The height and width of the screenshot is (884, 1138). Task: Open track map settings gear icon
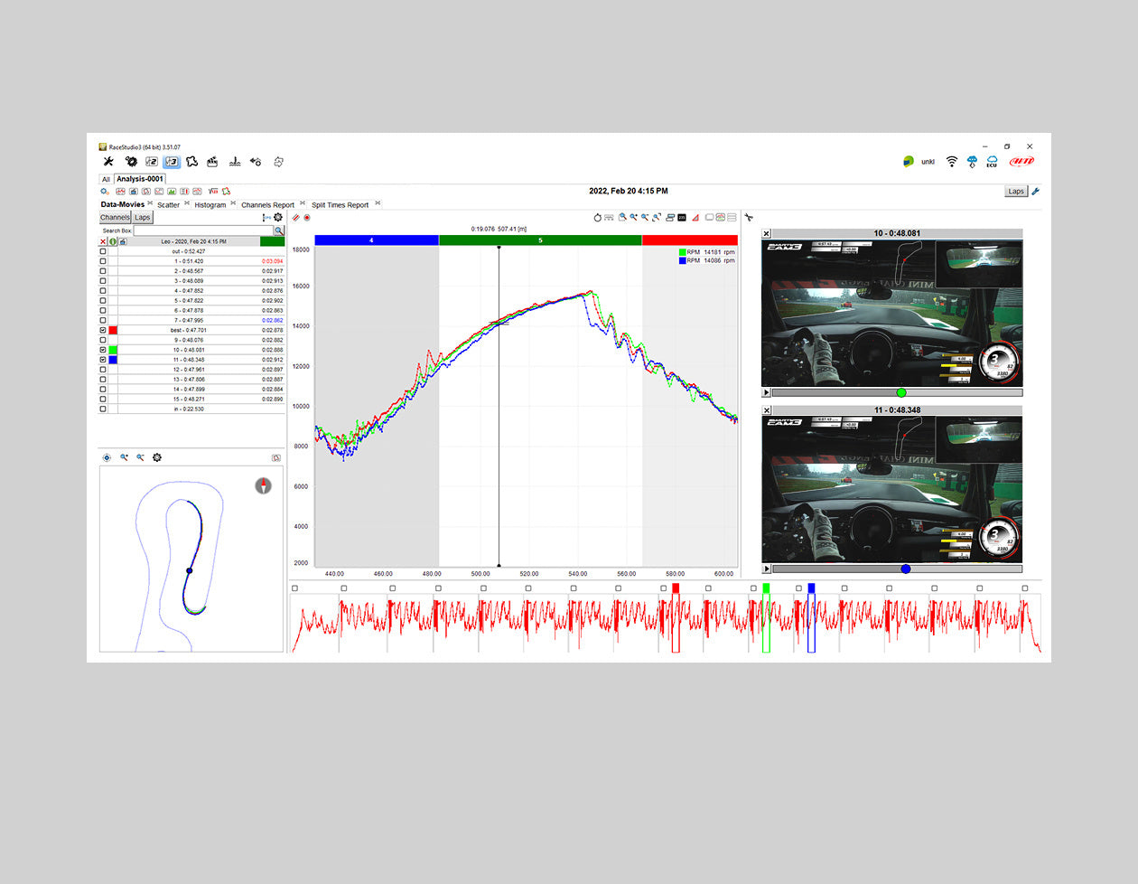point(157,458)
